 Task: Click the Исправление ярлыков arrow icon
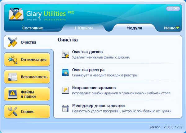point(65,90)
